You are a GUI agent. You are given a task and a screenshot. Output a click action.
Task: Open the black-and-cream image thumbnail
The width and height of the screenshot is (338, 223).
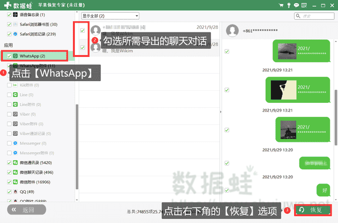click(283, 90)
